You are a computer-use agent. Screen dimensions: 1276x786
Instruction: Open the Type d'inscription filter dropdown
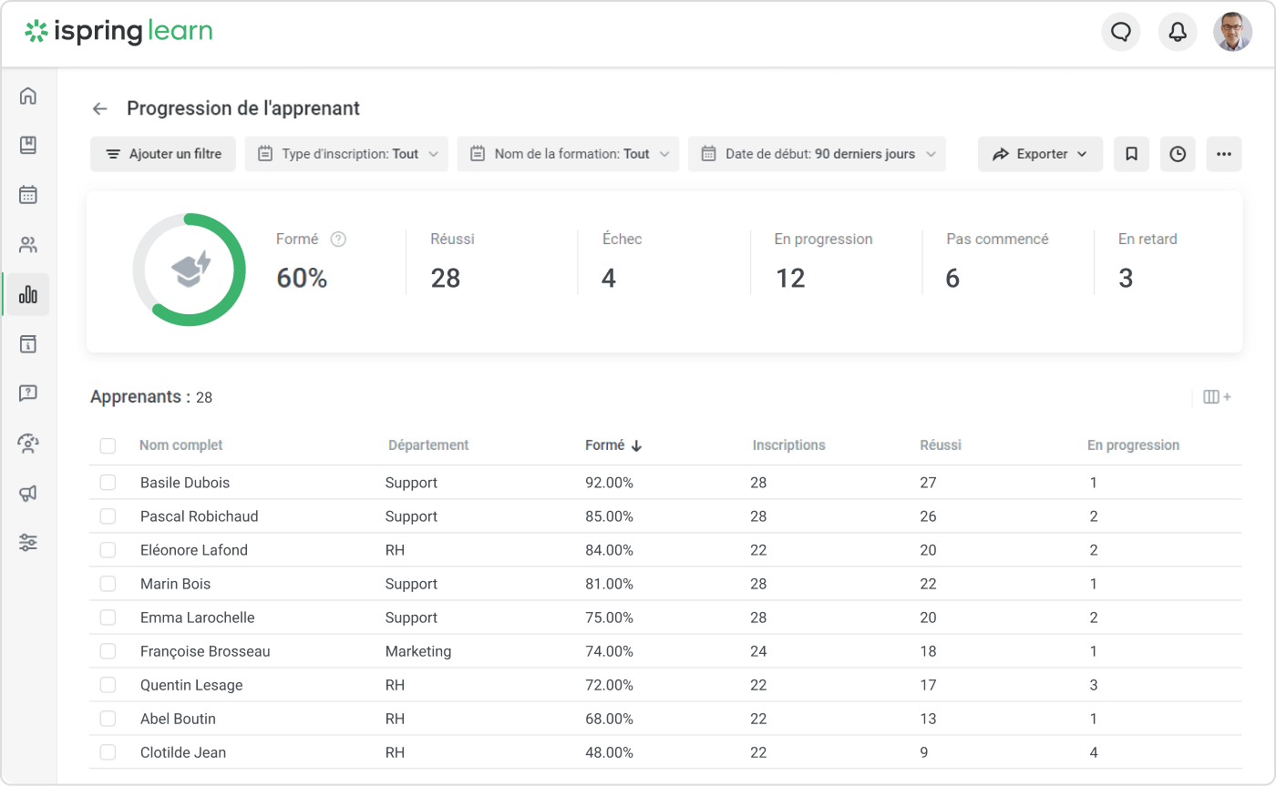click(x=347, y=154)
